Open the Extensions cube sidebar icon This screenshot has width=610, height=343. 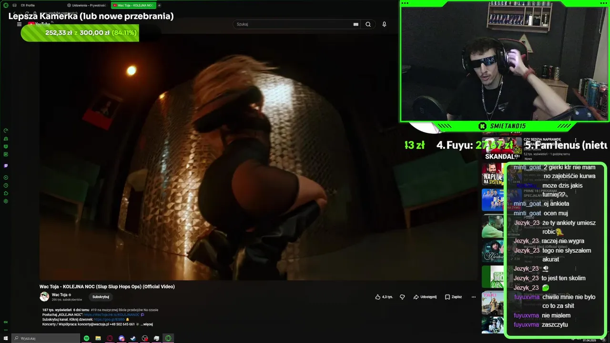point(6,193)
